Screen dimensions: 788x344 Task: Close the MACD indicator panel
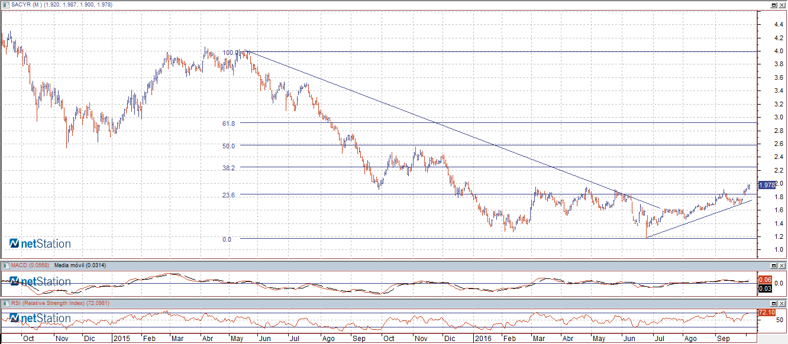(x=781, y=265)
